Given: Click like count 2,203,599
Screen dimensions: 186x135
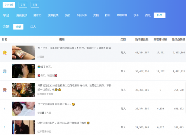Looking at the screenshot, I should pos(179,53).
